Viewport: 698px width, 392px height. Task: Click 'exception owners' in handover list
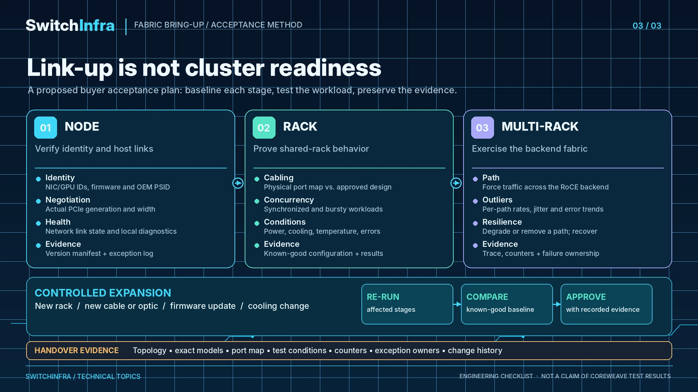(x=407, y=351)
